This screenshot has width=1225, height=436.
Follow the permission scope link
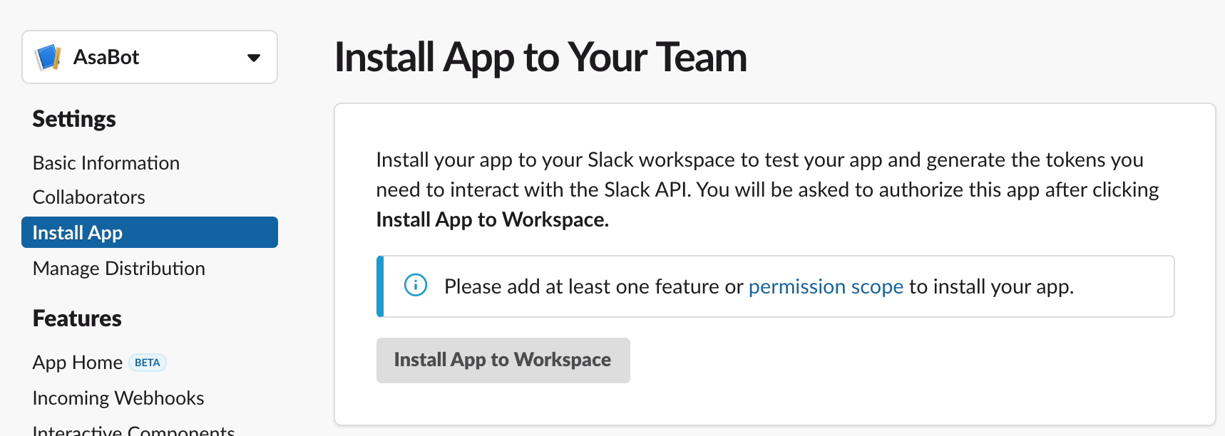point(826,286)
